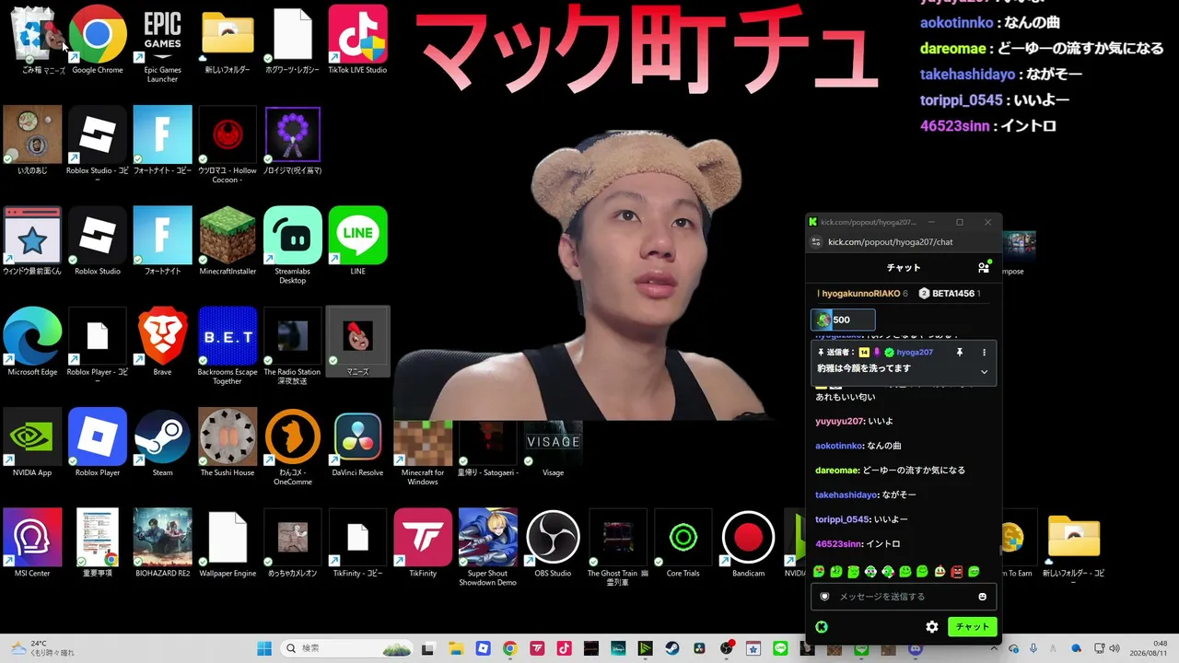1179x663 pixels.
Task: Open the Core Trials desktop icon
Action: coord(683,541)
